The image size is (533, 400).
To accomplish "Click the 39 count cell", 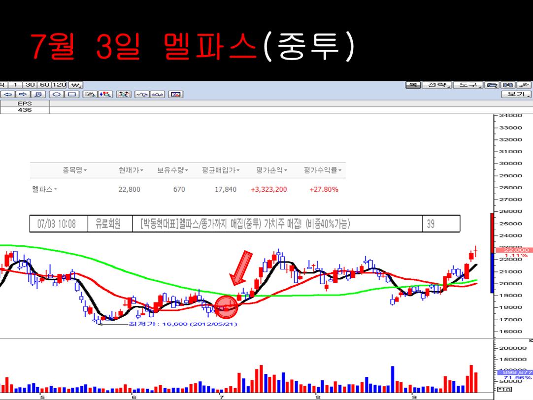I will pyautogui.click(x=441, y=224).
